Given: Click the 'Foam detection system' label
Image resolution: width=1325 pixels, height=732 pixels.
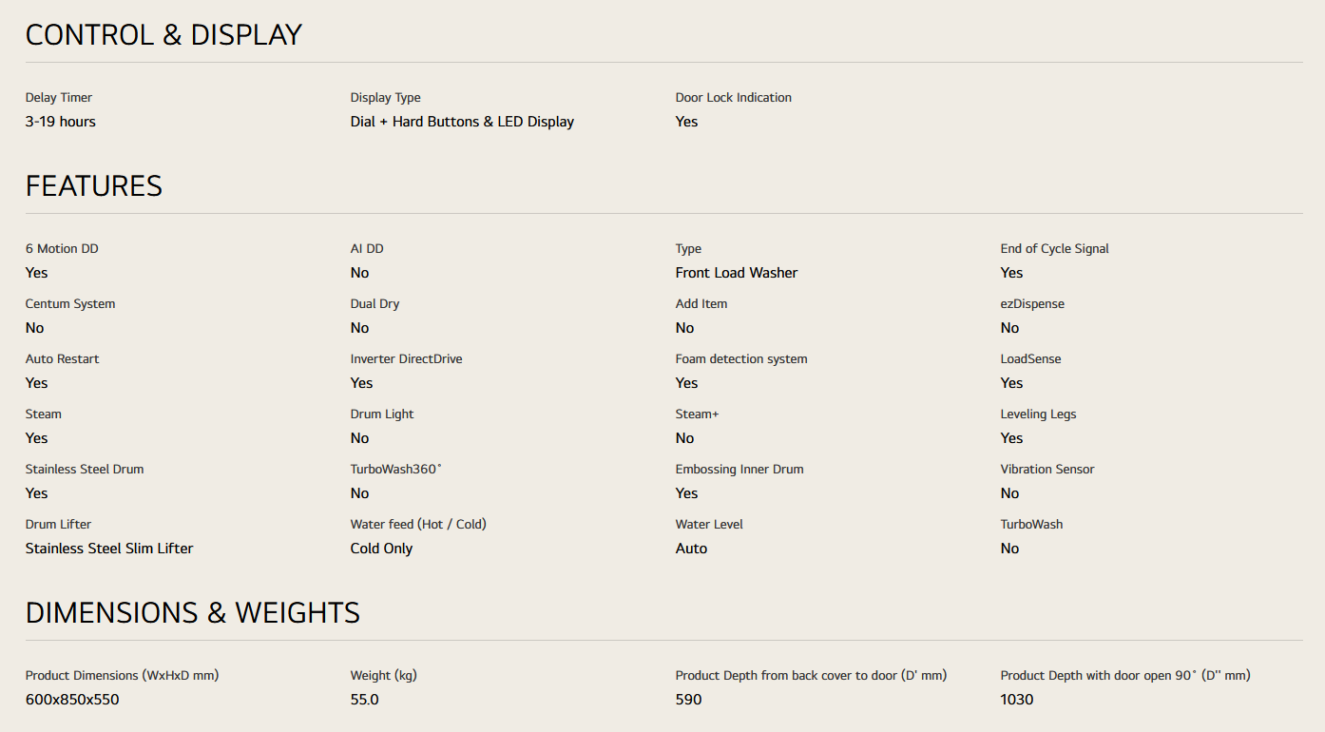Looking at the screenshot, I should point(741,359).
